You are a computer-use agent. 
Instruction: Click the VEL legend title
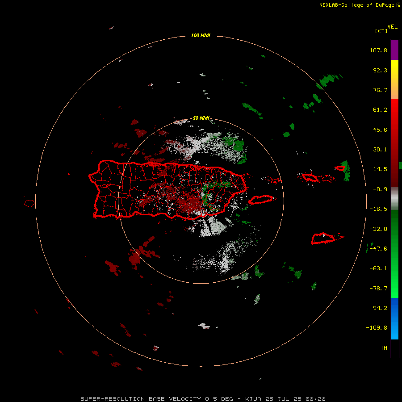click(392, 27)
